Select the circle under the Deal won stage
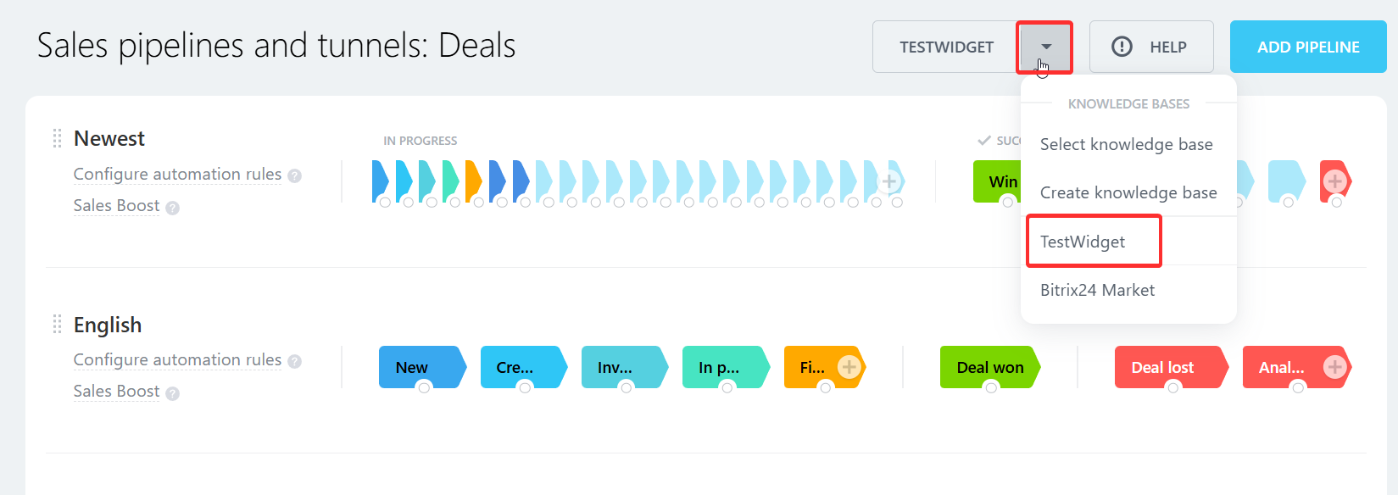The image size is (1398, 495). (991, 389)
